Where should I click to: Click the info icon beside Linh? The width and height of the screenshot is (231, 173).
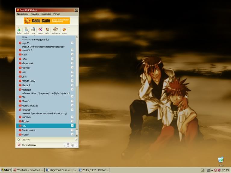[72, 76]
